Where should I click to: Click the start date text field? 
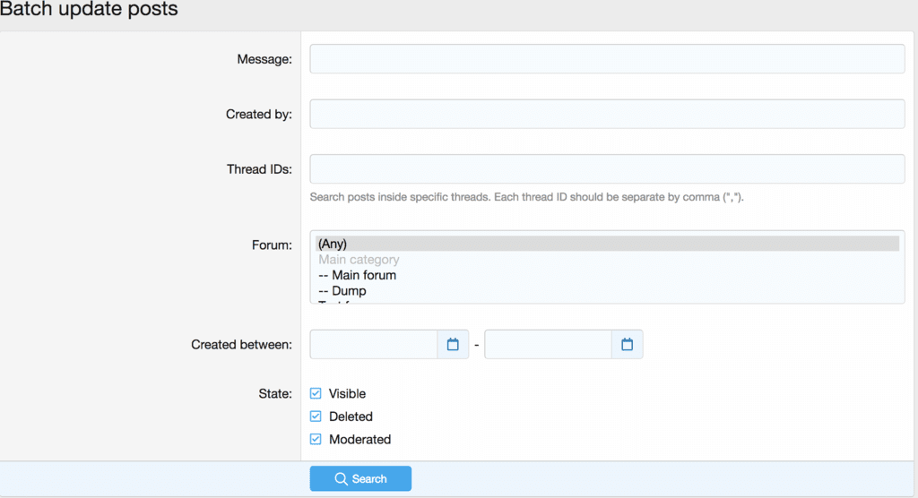coord(374,345)
